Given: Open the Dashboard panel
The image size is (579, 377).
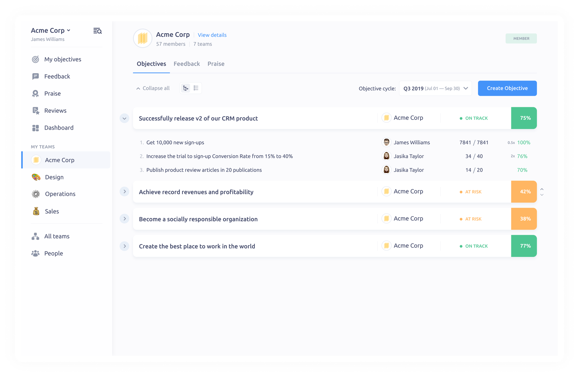Looking at the screenshot, I should (59, 127).
